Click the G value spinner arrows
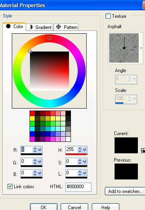Screen dimensions: 145x210 (35, 161)
